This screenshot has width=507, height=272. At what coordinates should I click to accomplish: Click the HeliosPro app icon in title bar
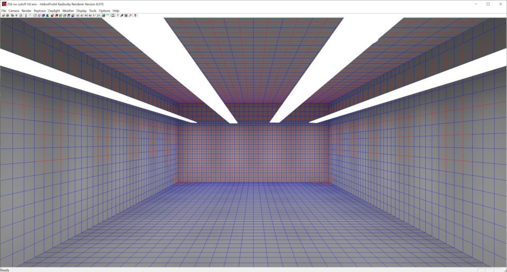click(4, 4)
